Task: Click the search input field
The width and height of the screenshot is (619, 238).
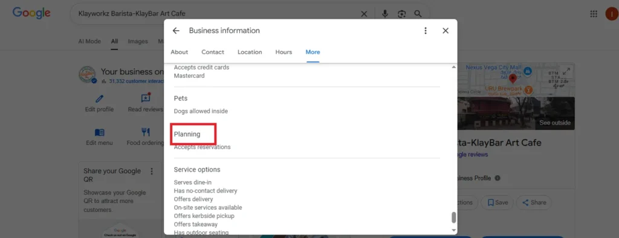Action: coord(217,14)
